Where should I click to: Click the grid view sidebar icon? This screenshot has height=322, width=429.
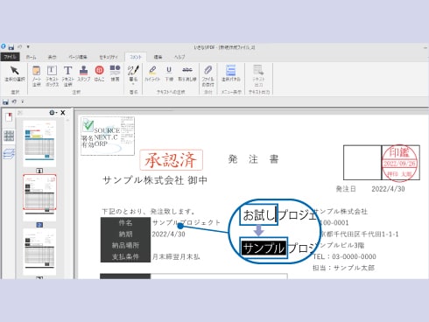(x=9, y=136)
